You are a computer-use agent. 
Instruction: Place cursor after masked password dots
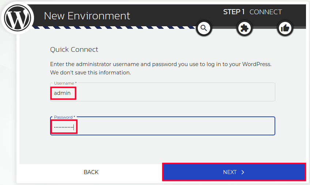(x=74, y=127)
